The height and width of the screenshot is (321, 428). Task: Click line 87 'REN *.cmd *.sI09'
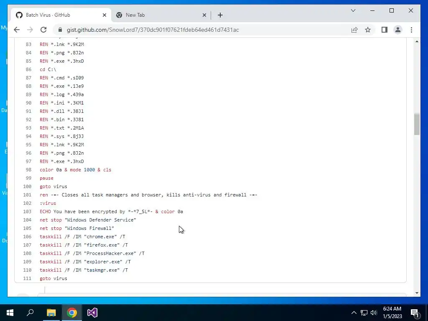(62, 78)
